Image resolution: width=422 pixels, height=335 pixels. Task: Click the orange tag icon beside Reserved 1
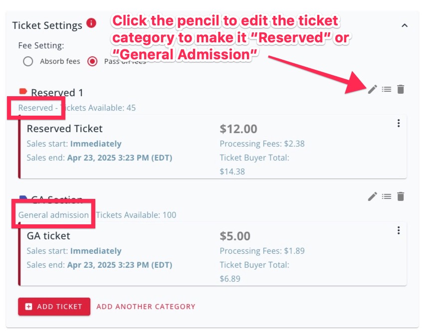coord(23,91)
